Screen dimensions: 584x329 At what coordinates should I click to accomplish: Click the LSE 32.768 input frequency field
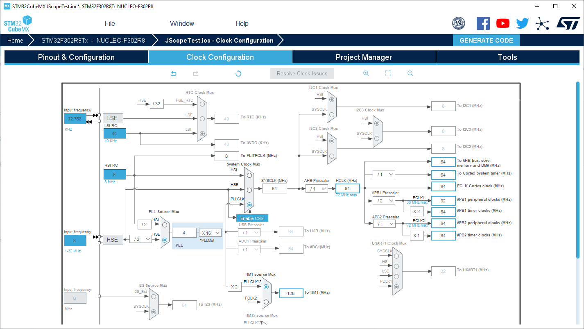pyautogui.click(x=75, y=119)
